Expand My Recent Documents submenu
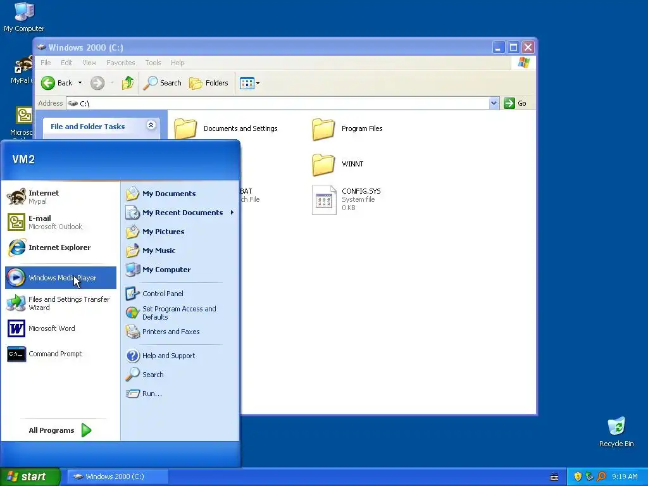648x486 pixels. [x=180, y=213]
